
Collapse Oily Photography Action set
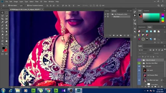(110, 14)
